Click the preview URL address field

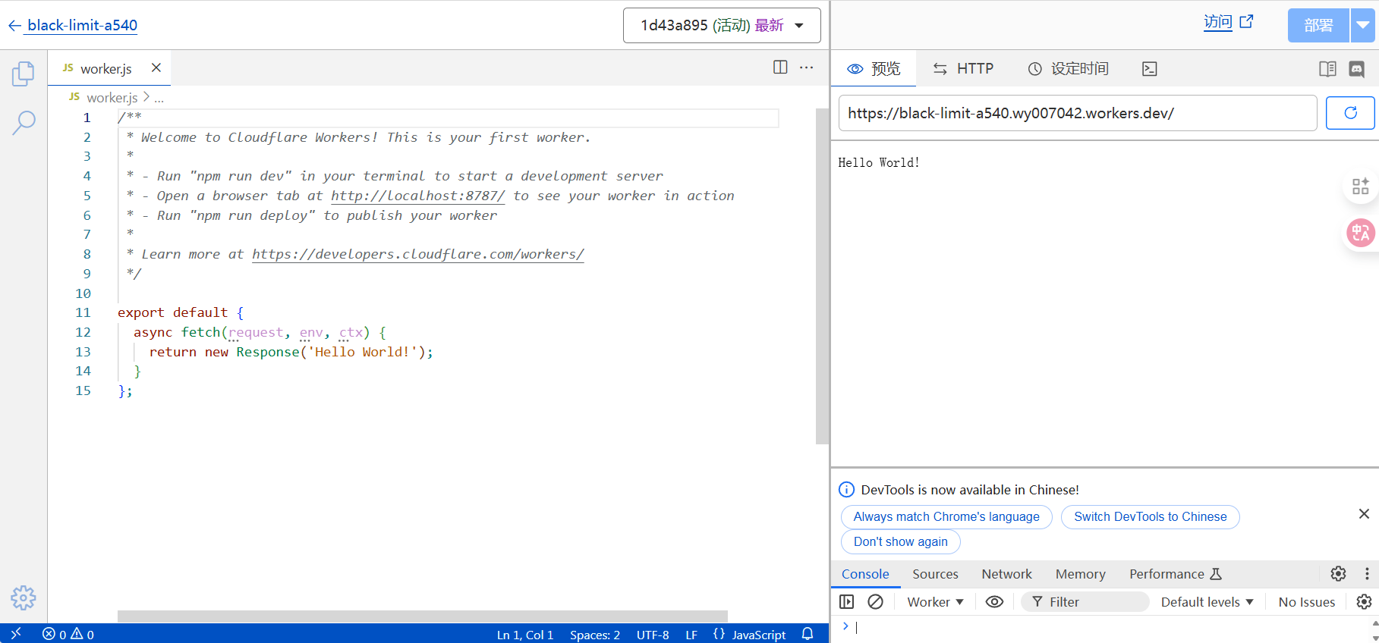click(x=1078, y=113)
